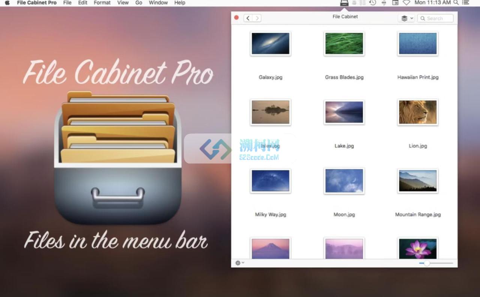
Task: Click the Lake.jpg file name
Action: (344, 146)
